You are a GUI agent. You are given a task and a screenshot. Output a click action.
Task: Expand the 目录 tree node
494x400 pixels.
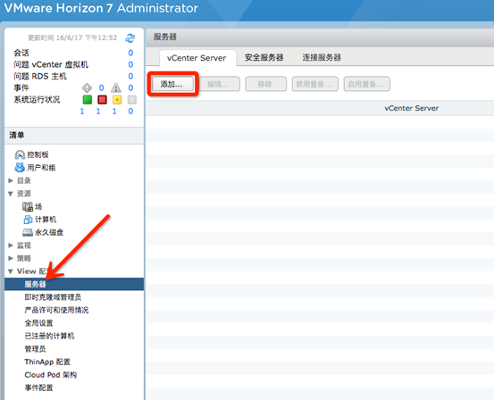pos(11,180)
